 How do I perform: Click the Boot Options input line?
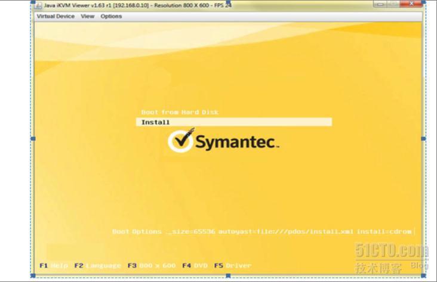click(x=289, y=231)
